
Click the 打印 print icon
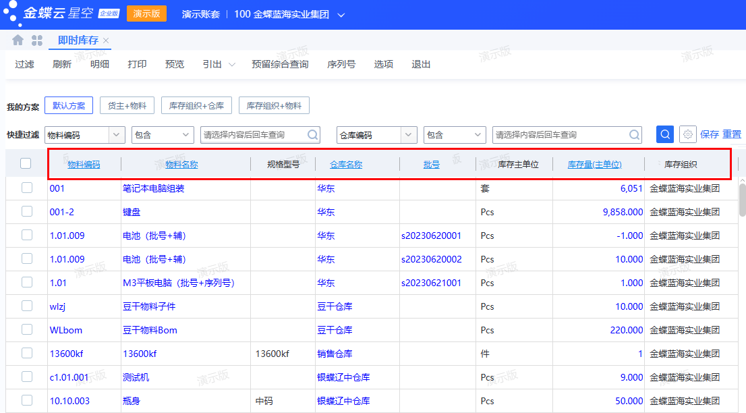[x=137, y=64]
